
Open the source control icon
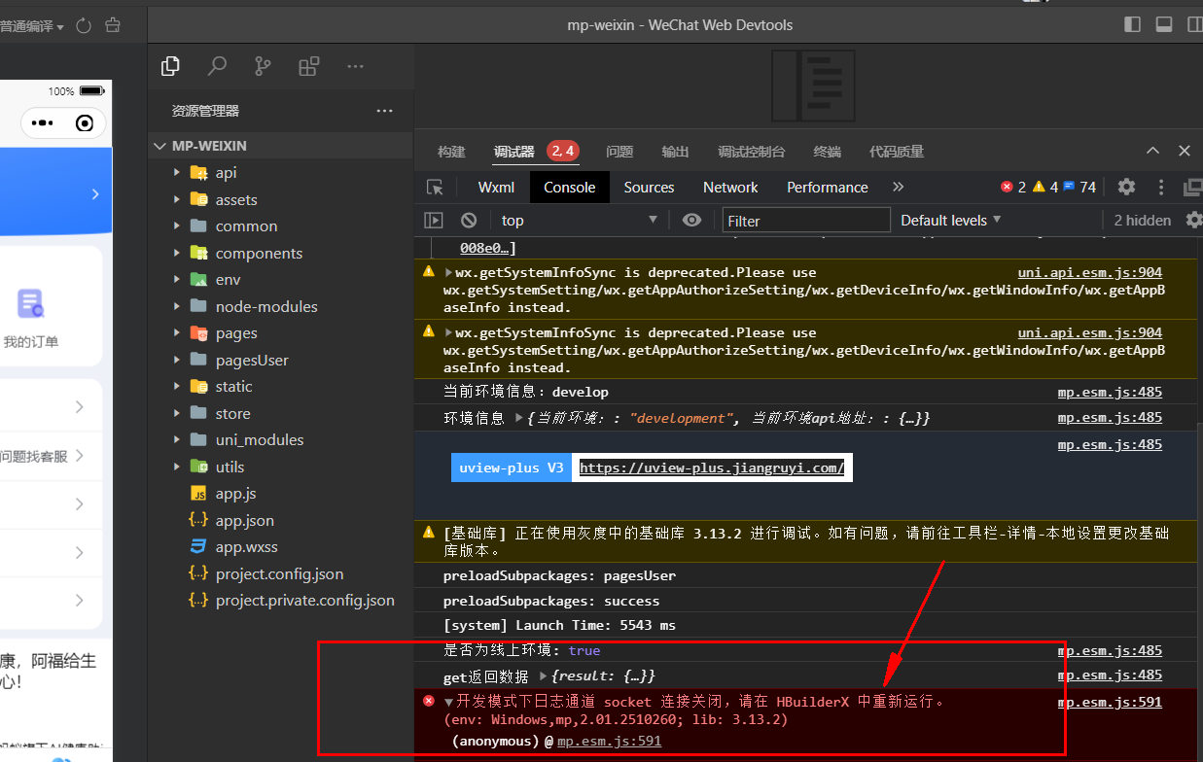(x=263, y=66)
